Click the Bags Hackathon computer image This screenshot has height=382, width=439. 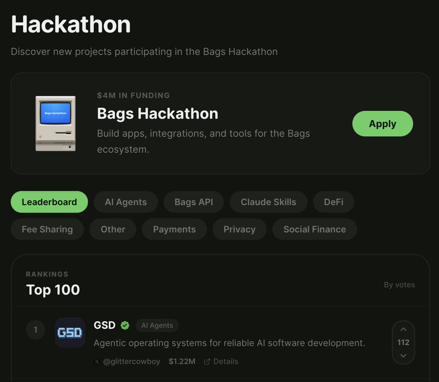tap(56, 123)
